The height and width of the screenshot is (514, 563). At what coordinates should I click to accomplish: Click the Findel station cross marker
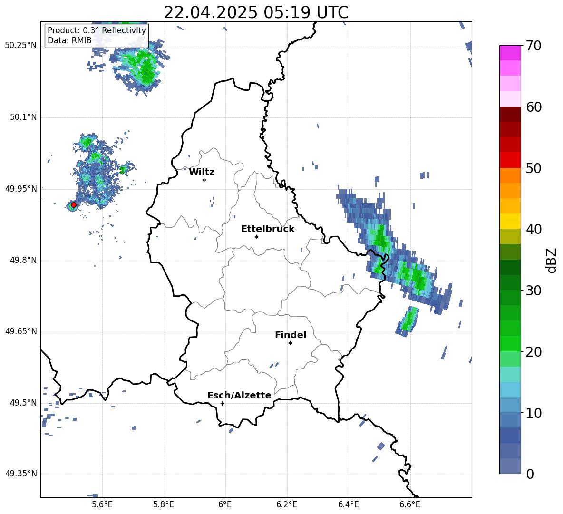click(x=290, y=343)
